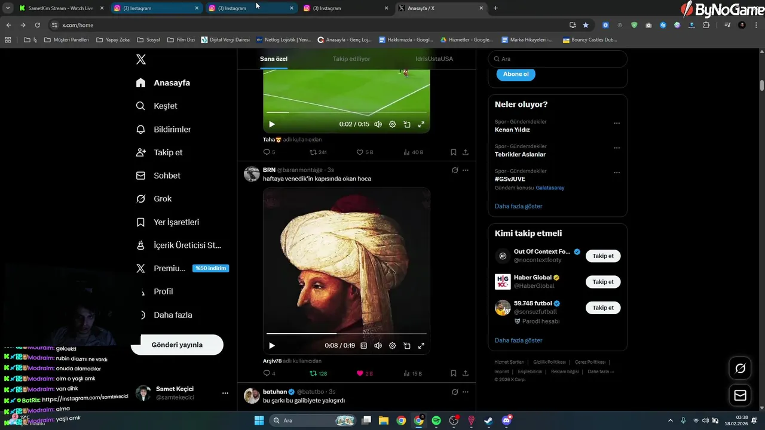Click Gönderi yayınla button
Screen dimensions: 765x430
coord(177,345)
